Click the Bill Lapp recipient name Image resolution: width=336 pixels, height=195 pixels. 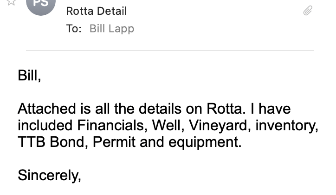111,29
